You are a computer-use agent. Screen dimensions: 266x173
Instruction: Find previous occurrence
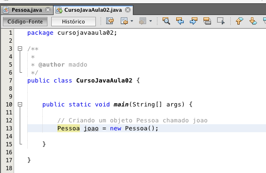[180, 21]
